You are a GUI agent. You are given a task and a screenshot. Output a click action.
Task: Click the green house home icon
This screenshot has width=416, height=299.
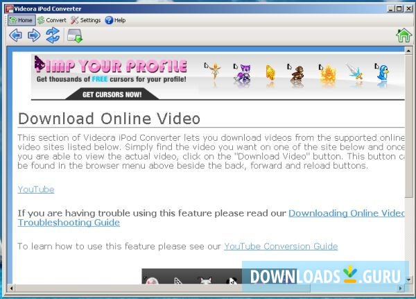coord(404,35)
